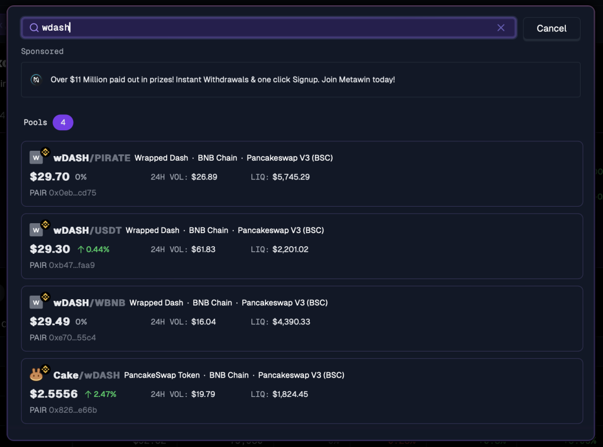Open the Metawin sponsored ad text
Screen dimensions: 603x447
[223, 80]
